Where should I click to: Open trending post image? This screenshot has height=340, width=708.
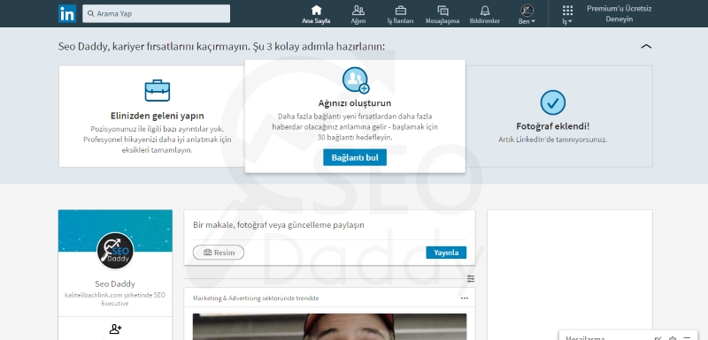coord(329,327)
